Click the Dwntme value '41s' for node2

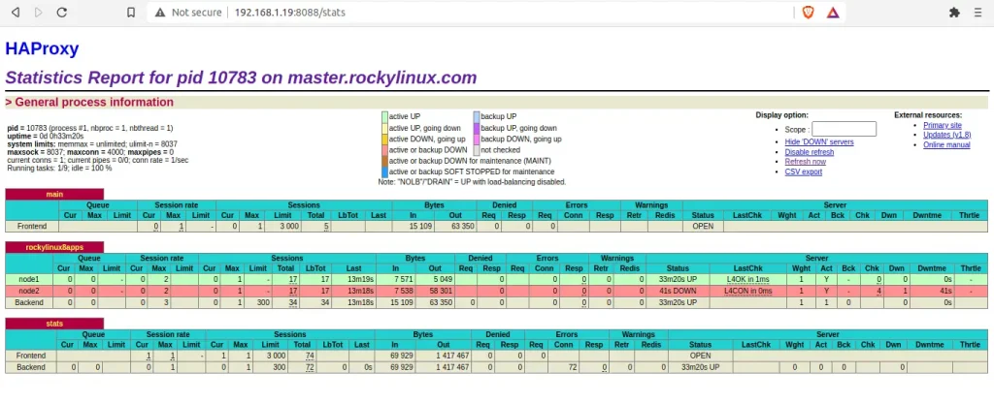(x=945, y=291)
